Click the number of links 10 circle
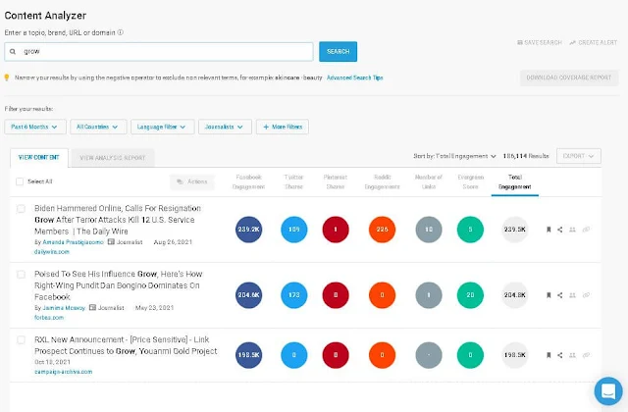628x412 pixels. (x=429, y=230)
